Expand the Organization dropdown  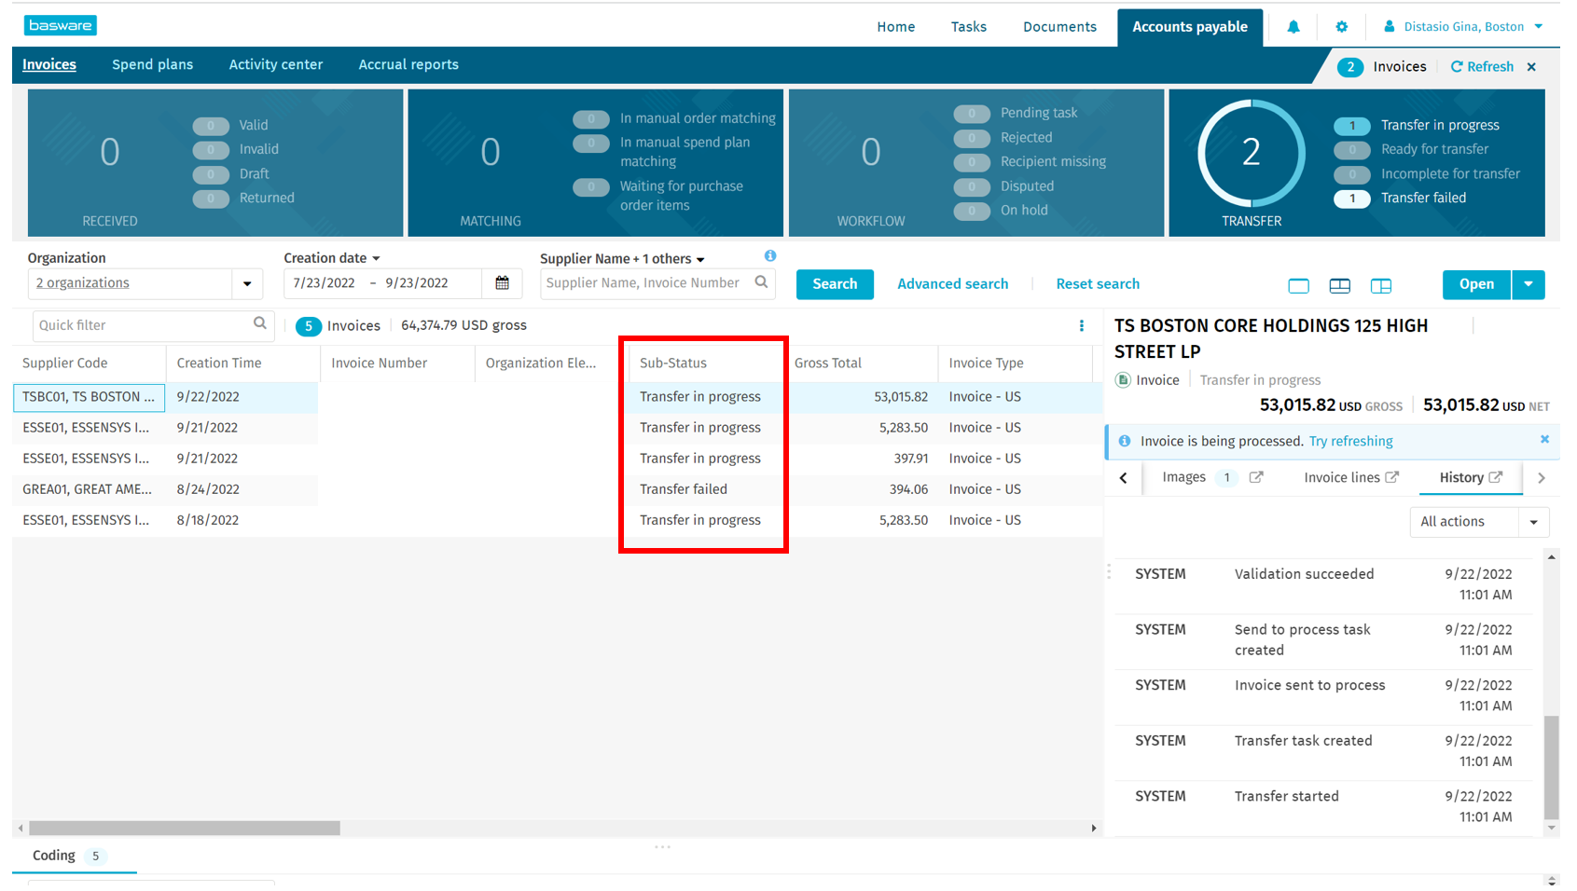(247, 283)
